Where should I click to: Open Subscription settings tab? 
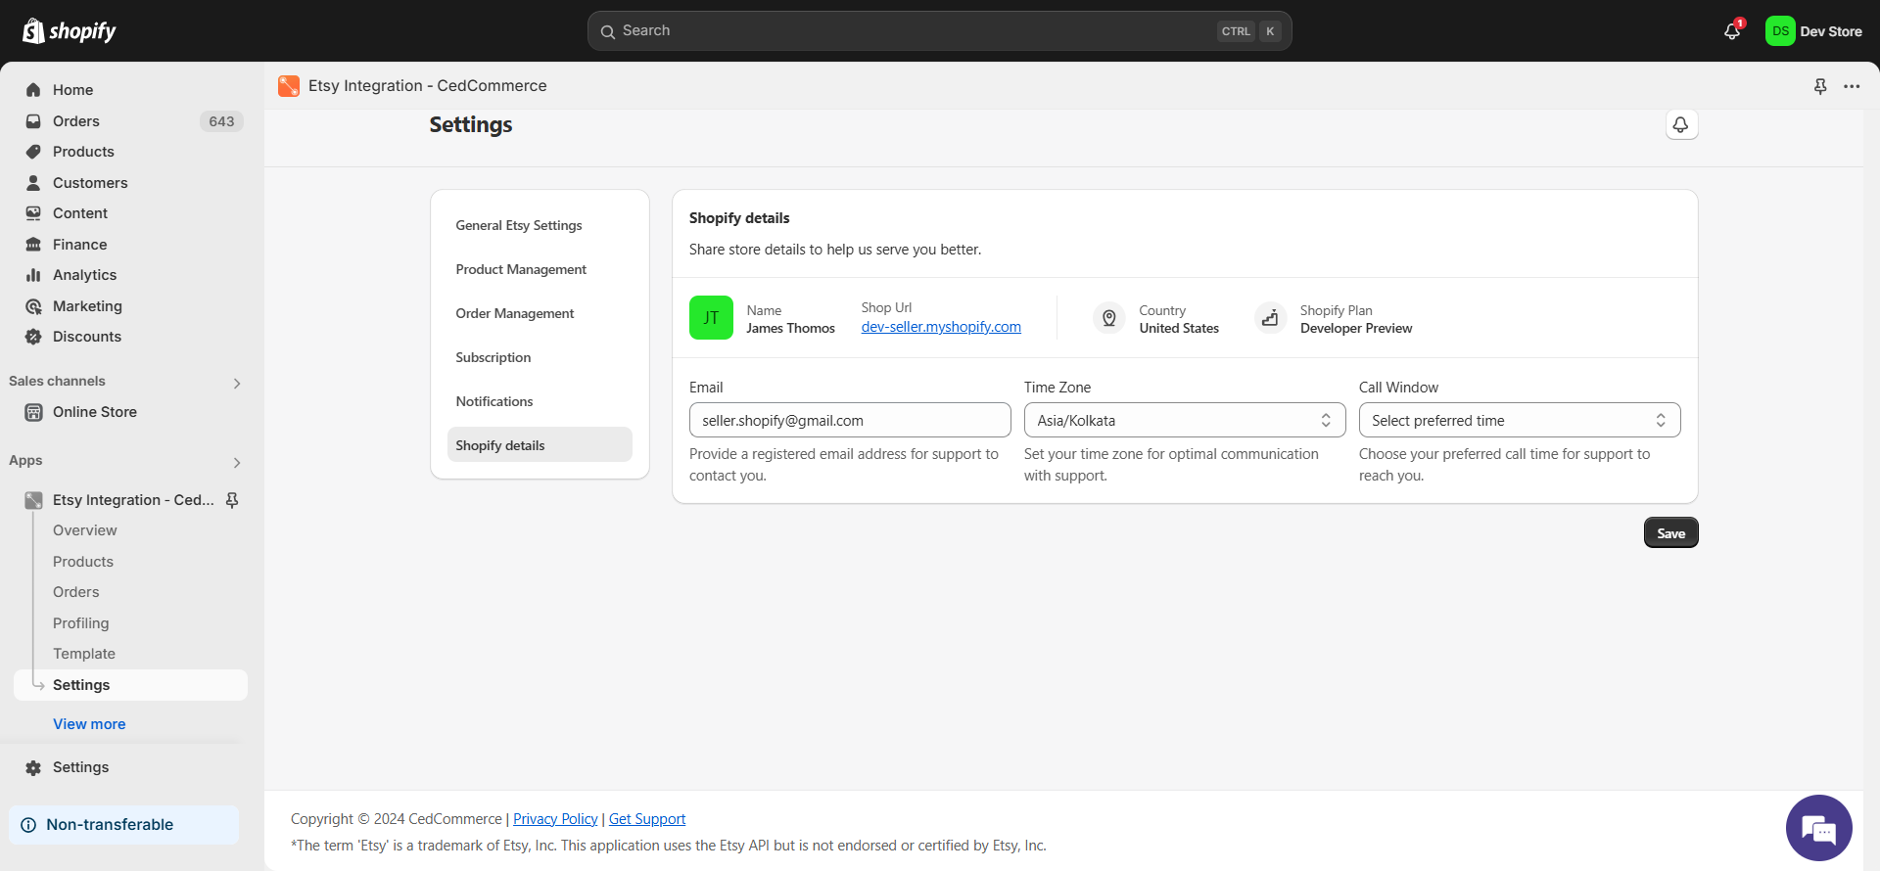pyautogui.click(x=540, y=357)
